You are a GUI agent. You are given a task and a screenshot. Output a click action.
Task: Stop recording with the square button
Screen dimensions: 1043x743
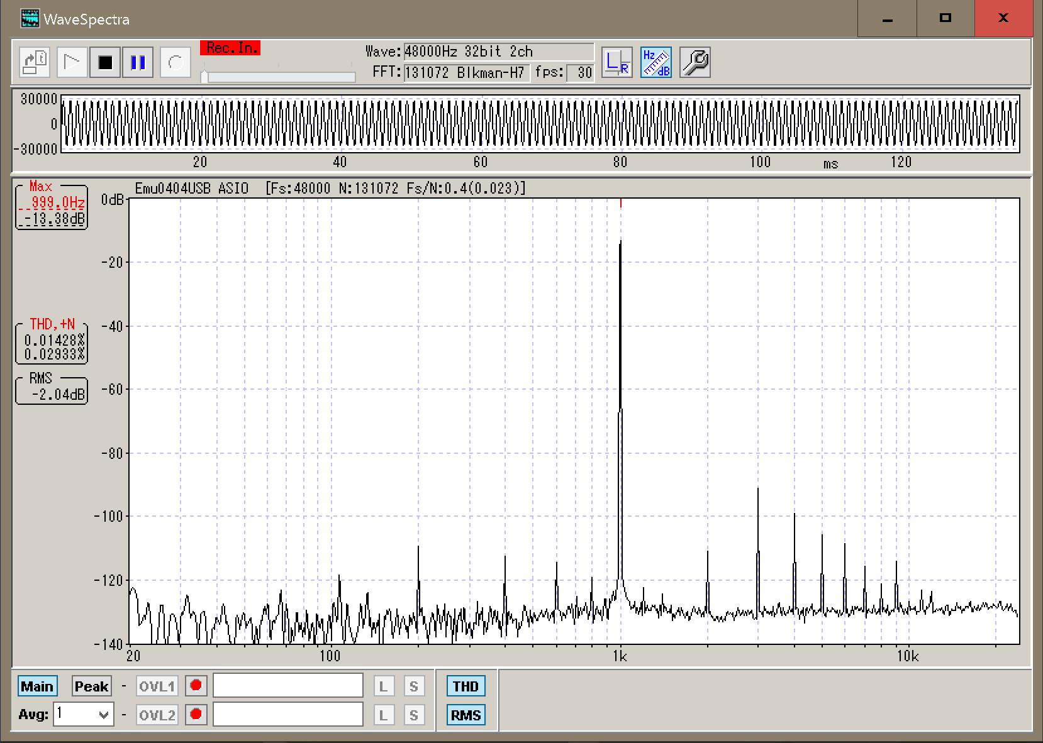tap(105, 62)
